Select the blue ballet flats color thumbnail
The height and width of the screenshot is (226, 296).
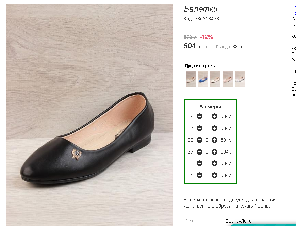click(x=203, y=79)
